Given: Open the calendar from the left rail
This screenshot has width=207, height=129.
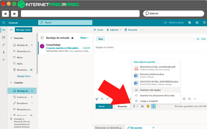Looking at the screenshot, I should [3, 37].
